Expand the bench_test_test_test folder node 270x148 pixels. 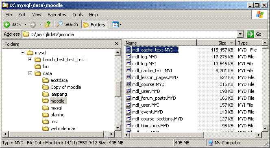pyautogui.click(x=30, y=60)
